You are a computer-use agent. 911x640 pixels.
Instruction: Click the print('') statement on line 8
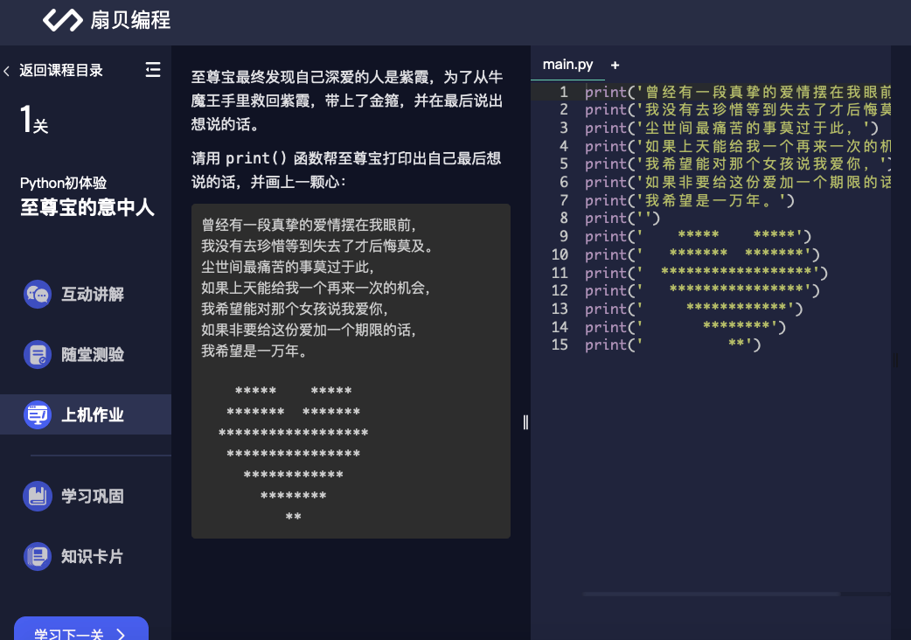click(622, 218)
